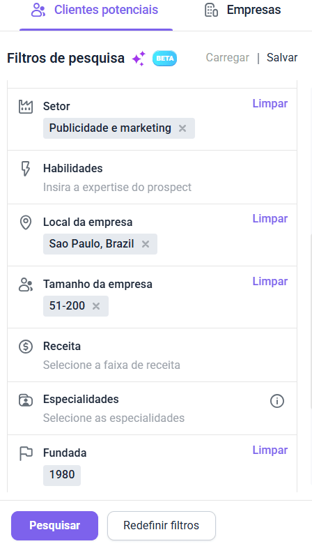312x546 pixels.
Task: Remove the Publicidade e marketing tag
Action: point(182,128)
